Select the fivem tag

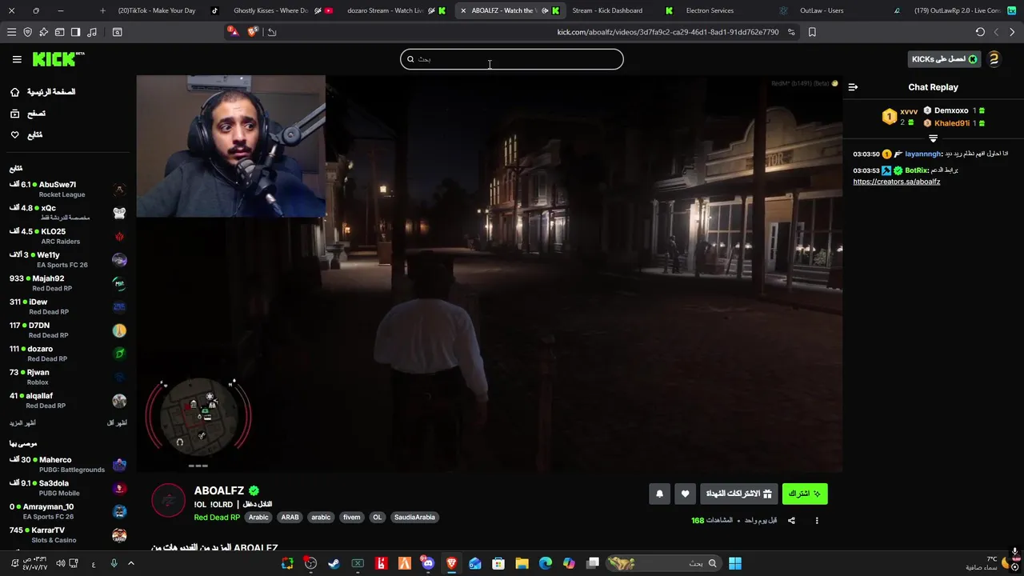click(352, 518)
